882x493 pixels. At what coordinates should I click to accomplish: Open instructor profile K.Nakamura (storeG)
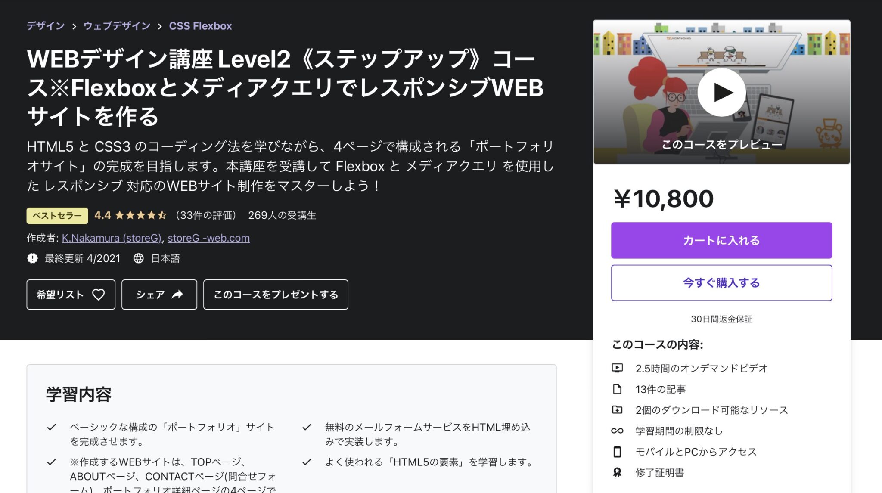click(112, 238)
